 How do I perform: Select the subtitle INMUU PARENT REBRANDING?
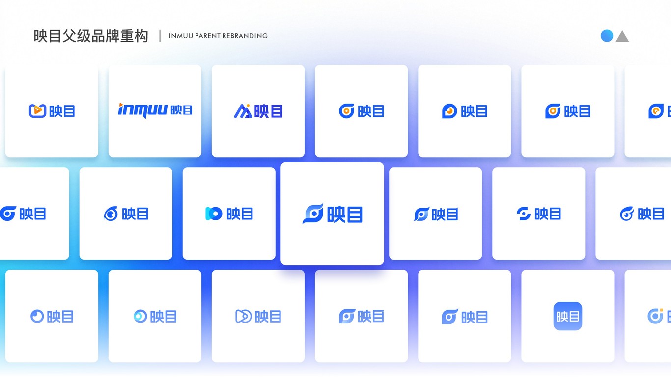coord(218,36)
